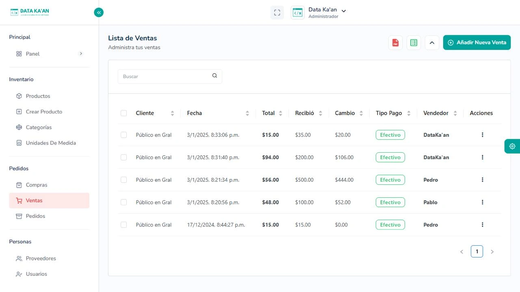The height and width of the screenshot is (292, 520).
Task: Sort the table by the Total column
Action: pos(280,113)
